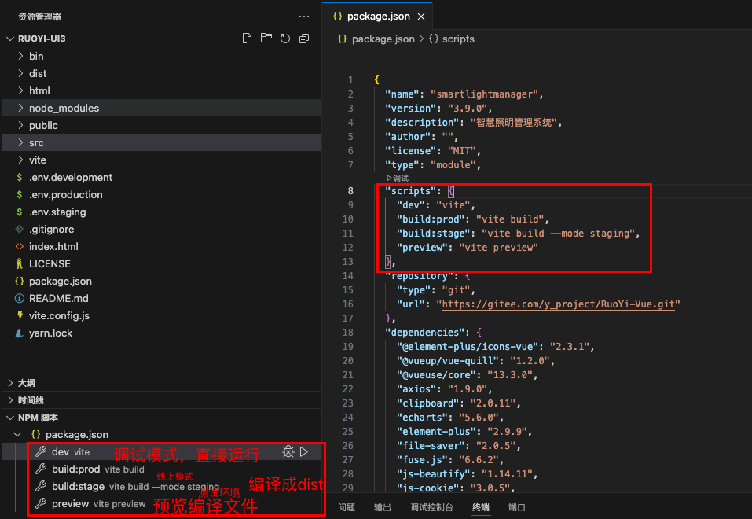Image resolution: width=752 pixels, height=519 pixels.
Task: Open .env.production file
Action: pos(66,194)
